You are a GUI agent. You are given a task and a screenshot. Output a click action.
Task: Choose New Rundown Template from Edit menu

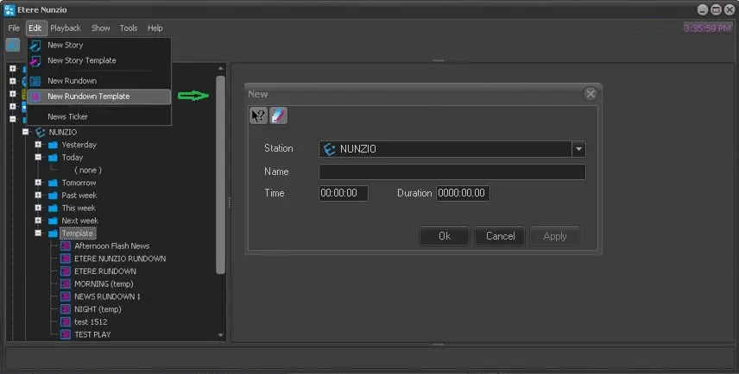(88, 97)
